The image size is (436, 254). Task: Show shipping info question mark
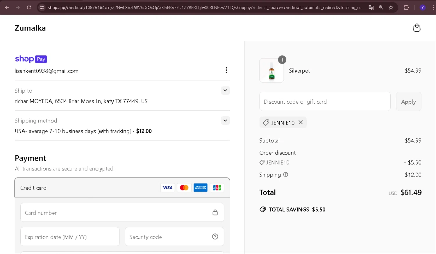tap(286, 174)
